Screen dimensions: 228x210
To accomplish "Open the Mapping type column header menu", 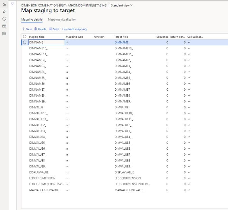I will pos(74,37).
